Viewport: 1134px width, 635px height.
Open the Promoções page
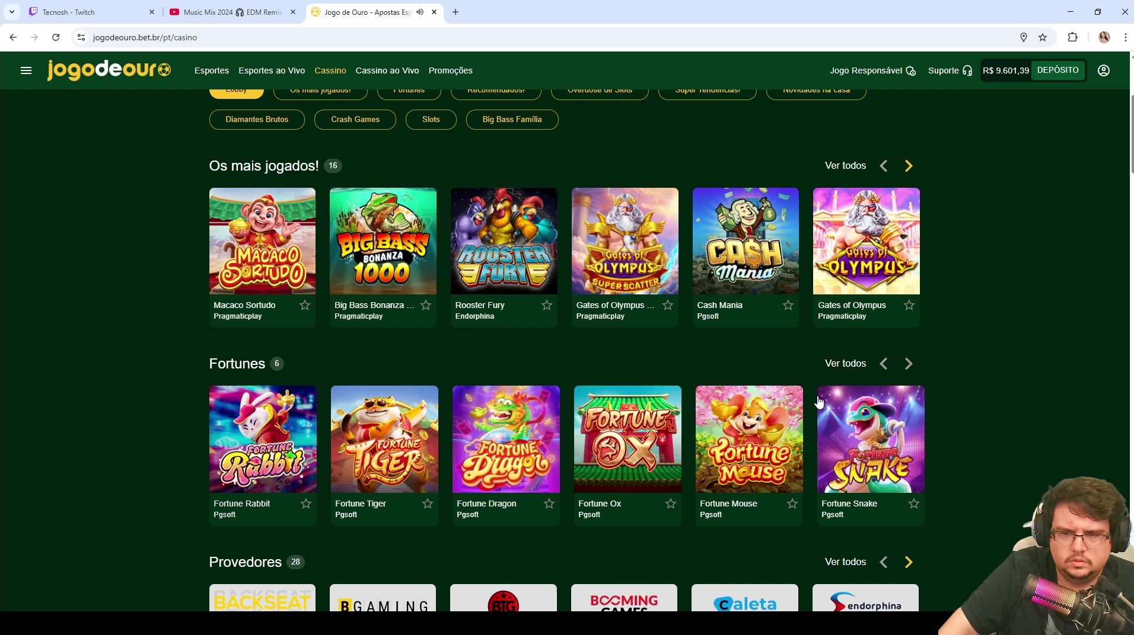(x=451, y=70)
